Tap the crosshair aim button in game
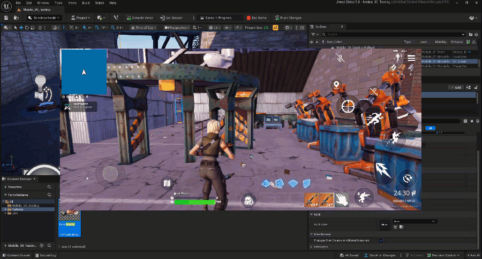Viewport: 482px width, 259px height. (348, 105)
